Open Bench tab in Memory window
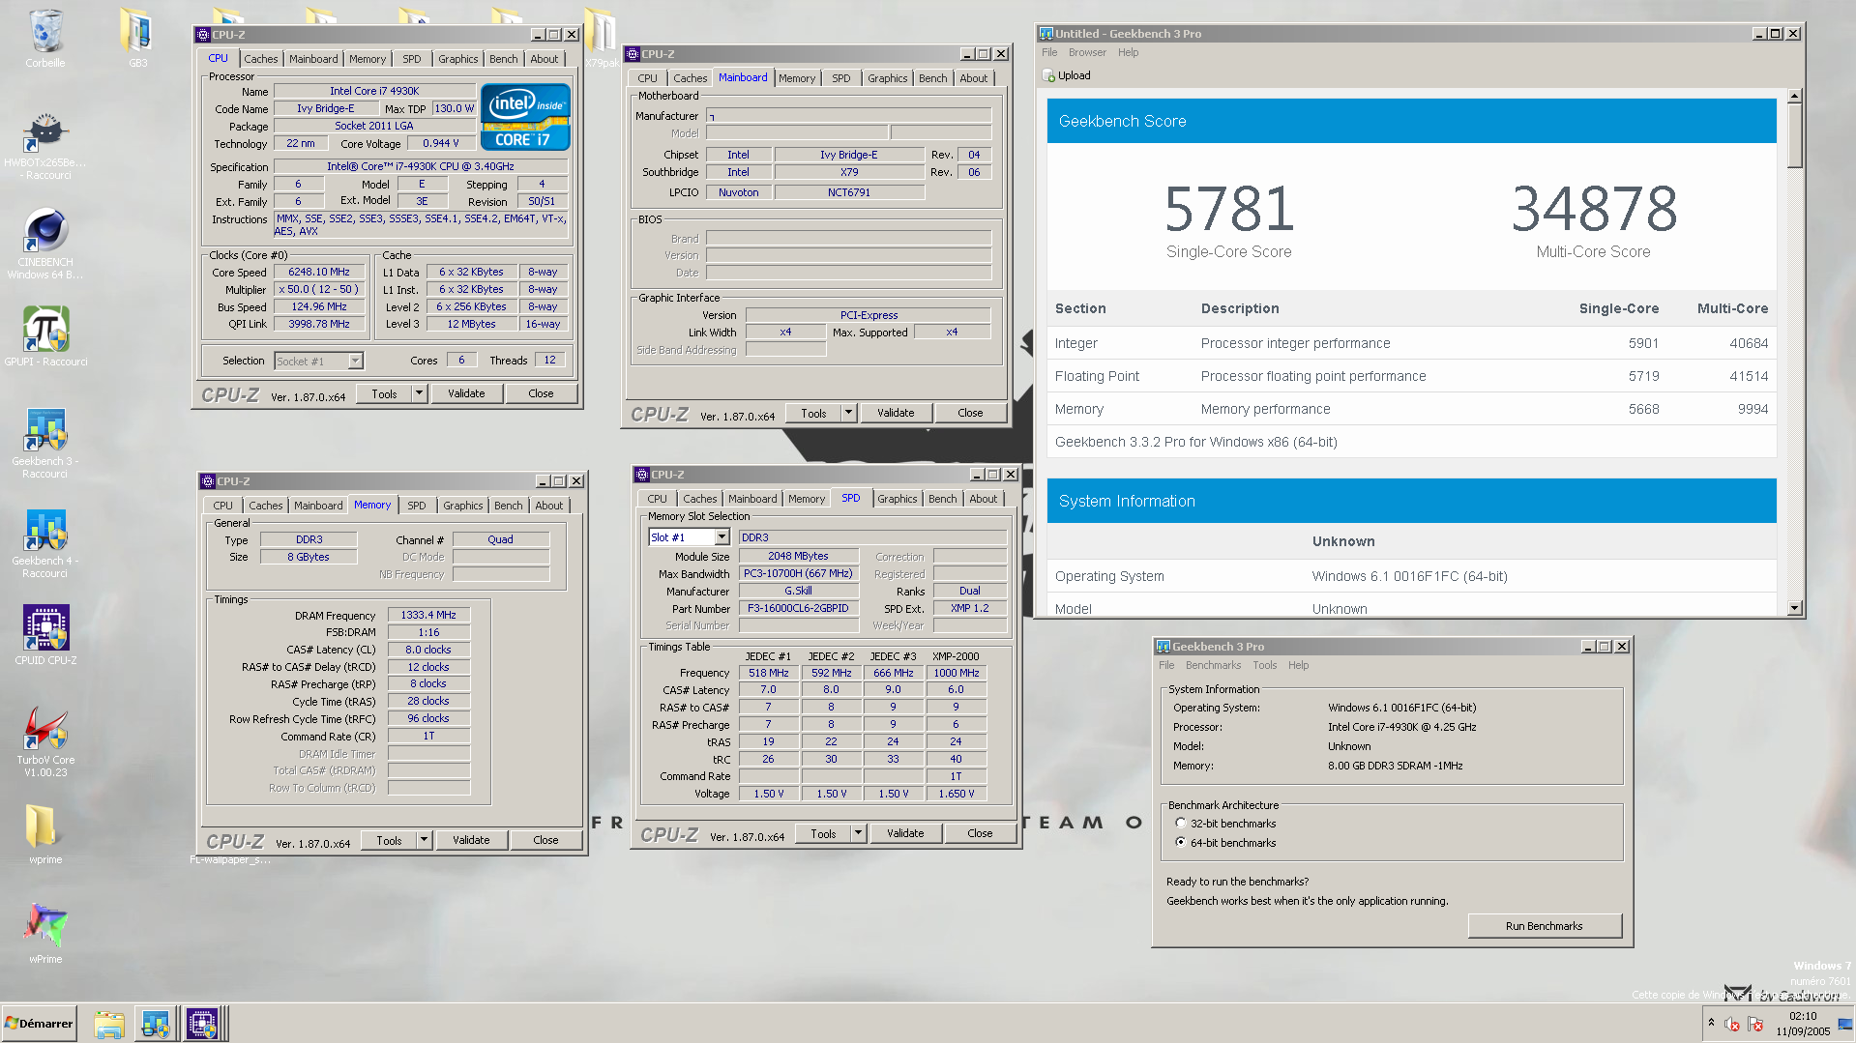This screenshot has height=1043, width=1856. click(508, 506)
